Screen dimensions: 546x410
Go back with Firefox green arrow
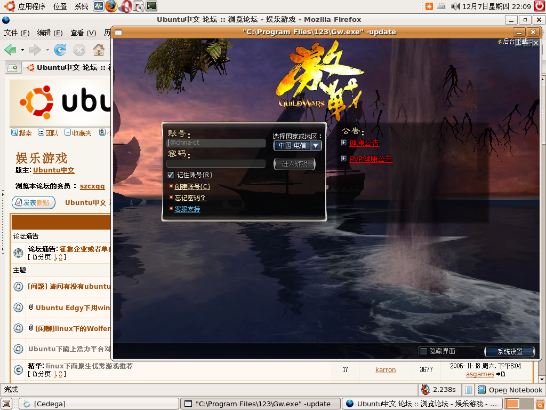[11, 50]
